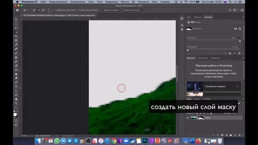
Task: Select the Rectangle shape tool
Action: point(16,95)
